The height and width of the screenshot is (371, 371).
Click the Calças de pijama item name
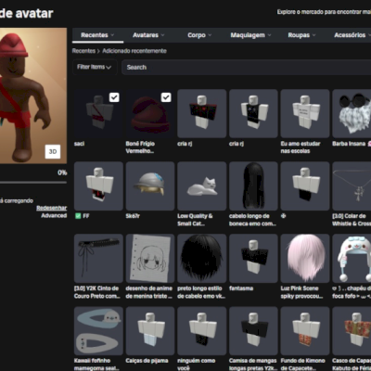(147, 361)
